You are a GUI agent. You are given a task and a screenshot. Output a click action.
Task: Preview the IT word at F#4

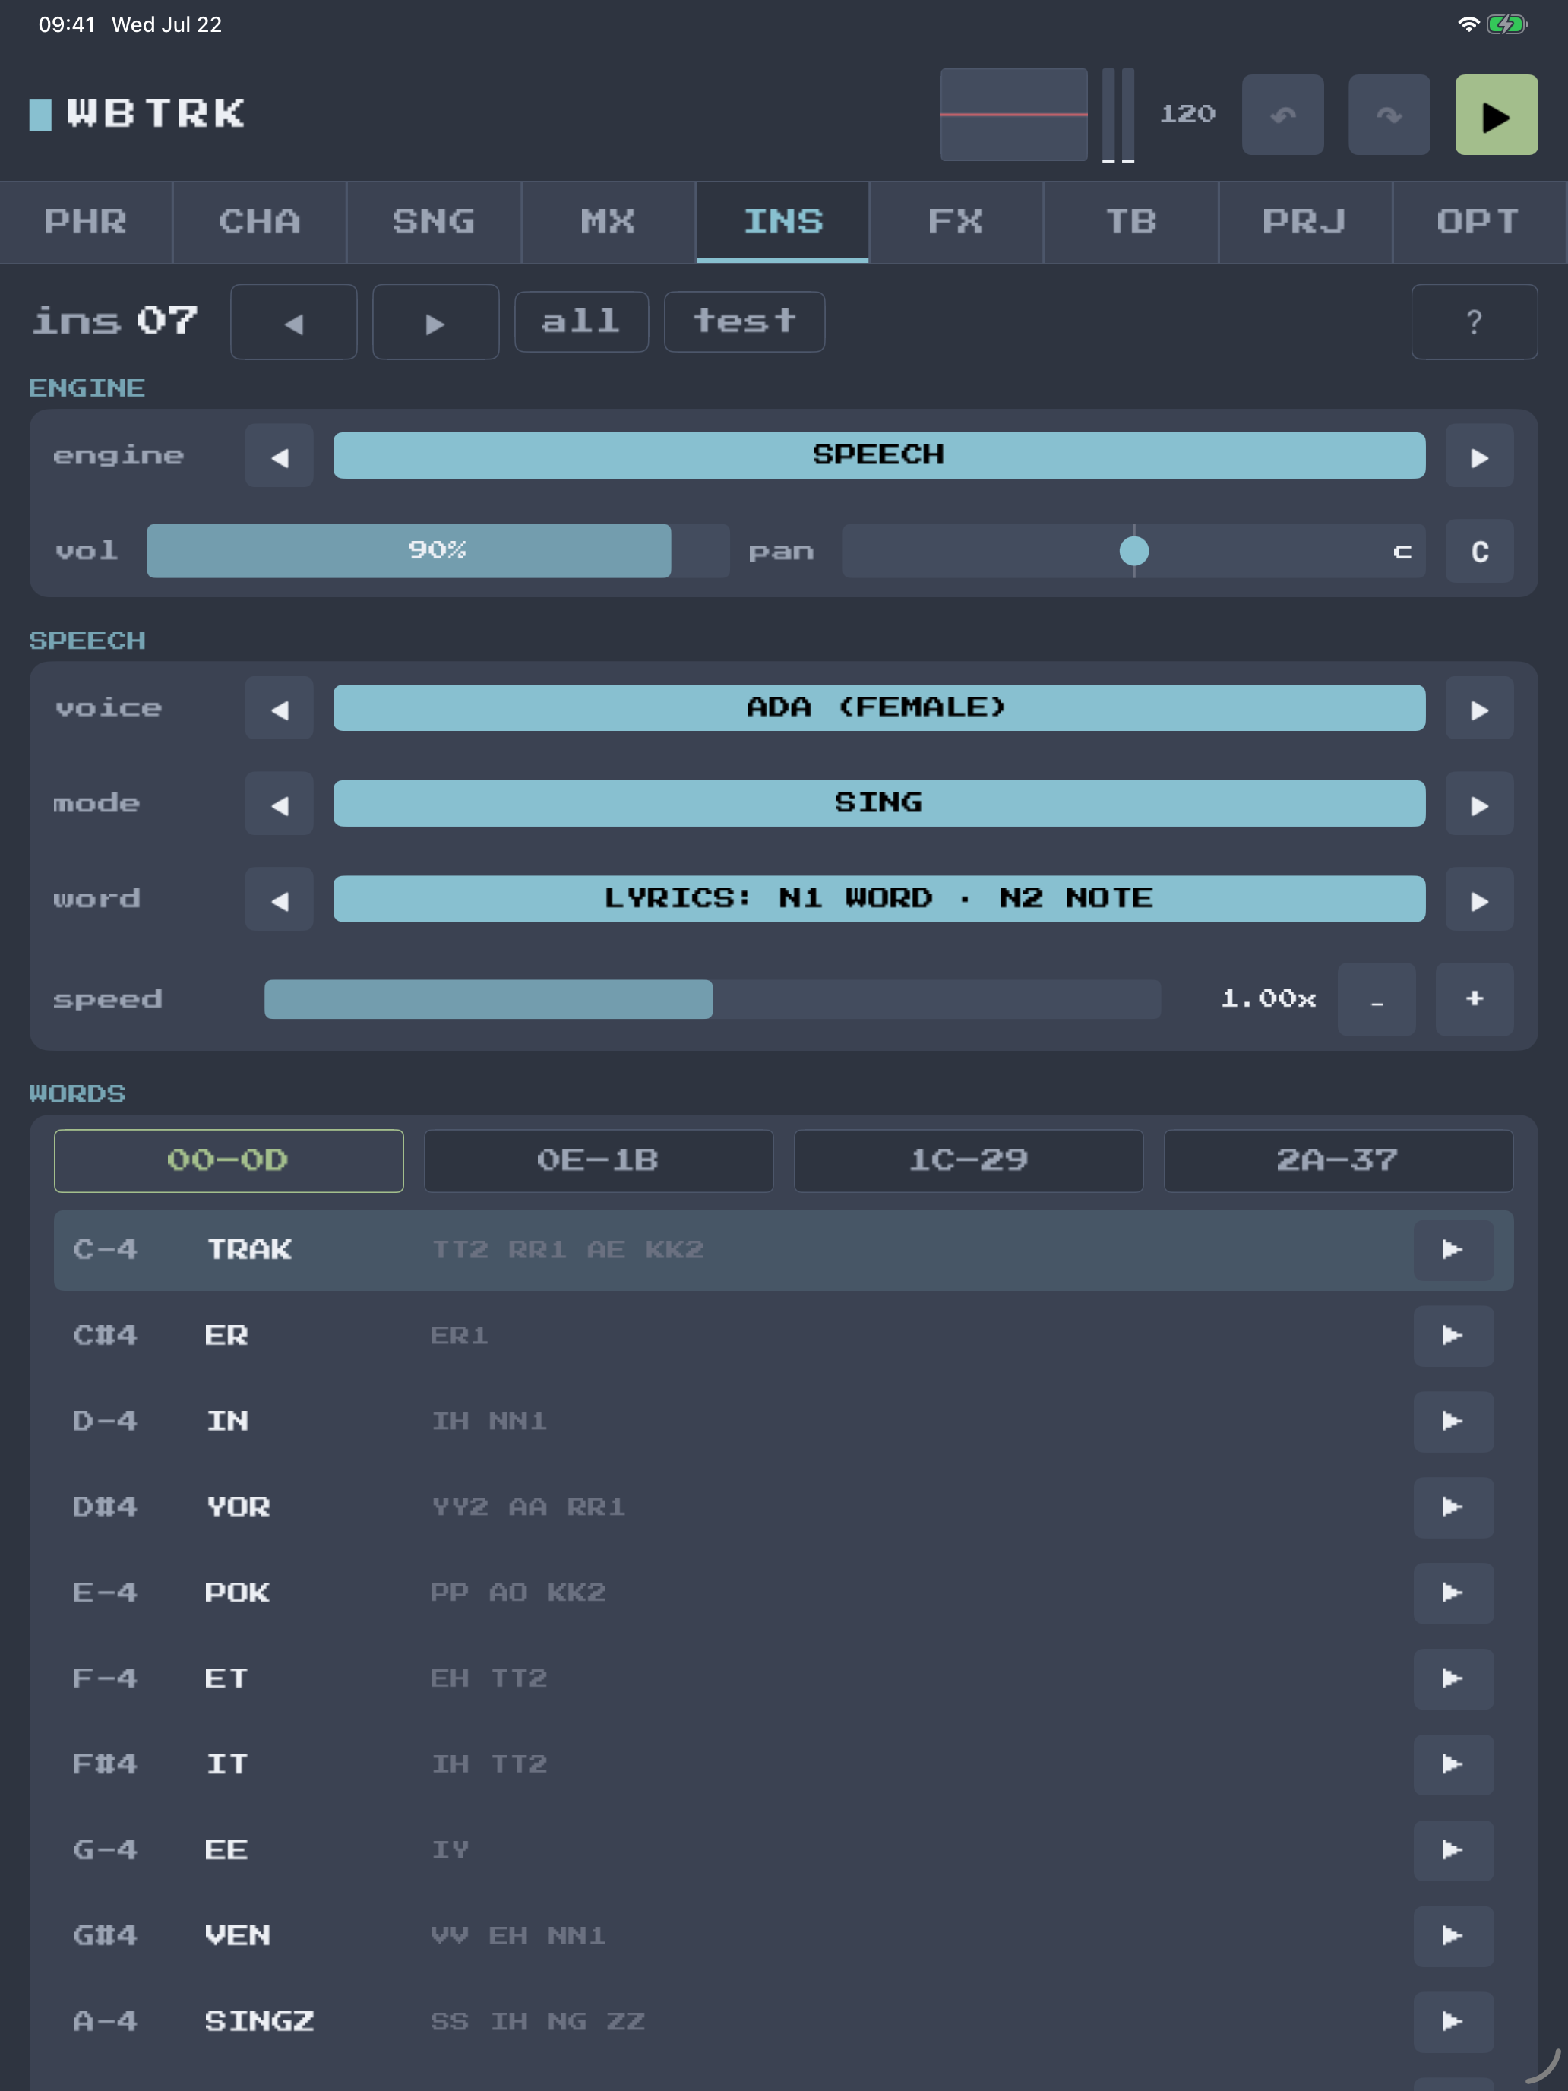coord(1453,1764)
